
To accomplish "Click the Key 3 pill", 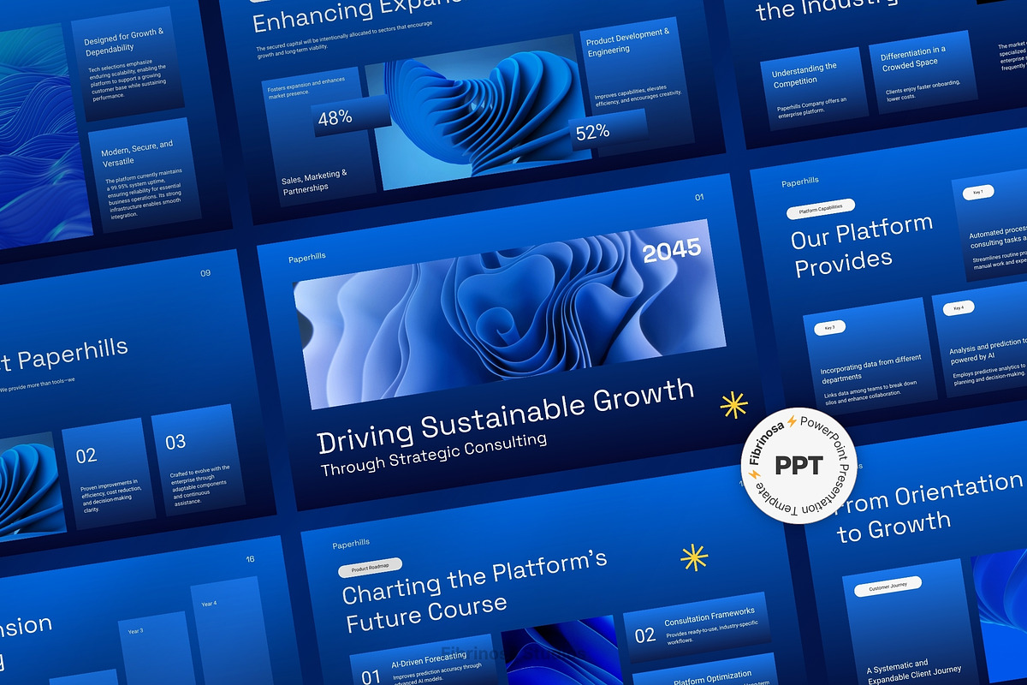I will click(x=829, y=327).
